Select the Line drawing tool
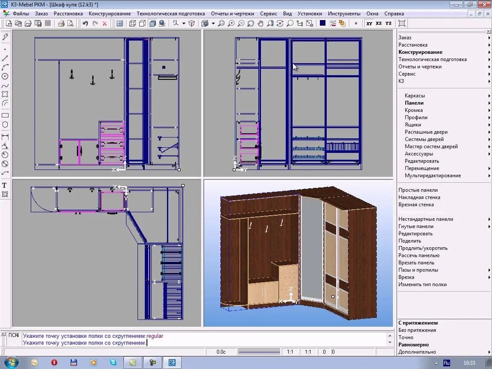Image resolution: width=492 pixels, height=369 pixels. [x=5, y=59]
